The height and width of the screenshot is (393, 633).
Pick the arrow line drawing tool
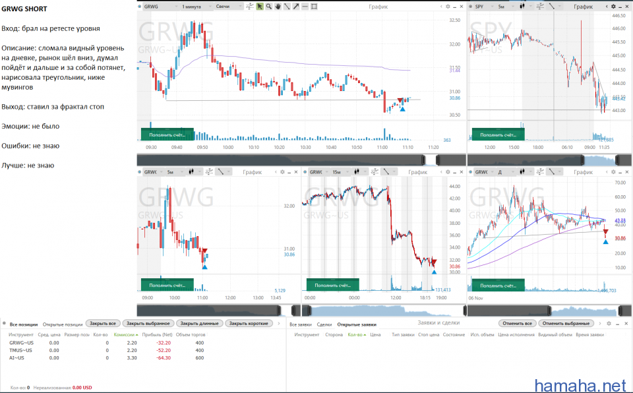point(296,7)
